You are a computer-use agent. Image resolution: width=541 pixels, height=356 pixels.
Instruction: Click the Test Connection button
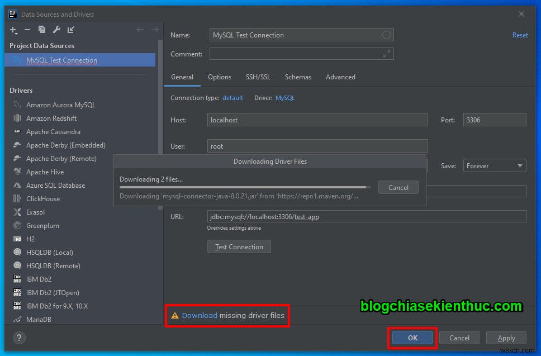(x=239, y=246)
